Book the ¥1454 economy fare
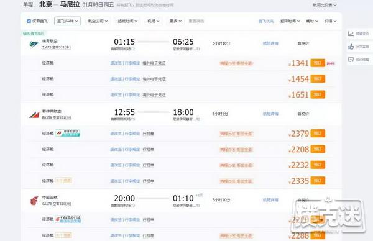Viewport: 373px width, 241px height. [x=318, y=79]
